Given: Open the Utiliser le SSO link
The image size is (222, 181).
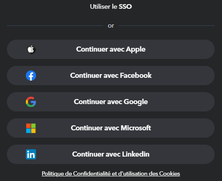Looking at the screenshot, I should (x=111, y=6).
